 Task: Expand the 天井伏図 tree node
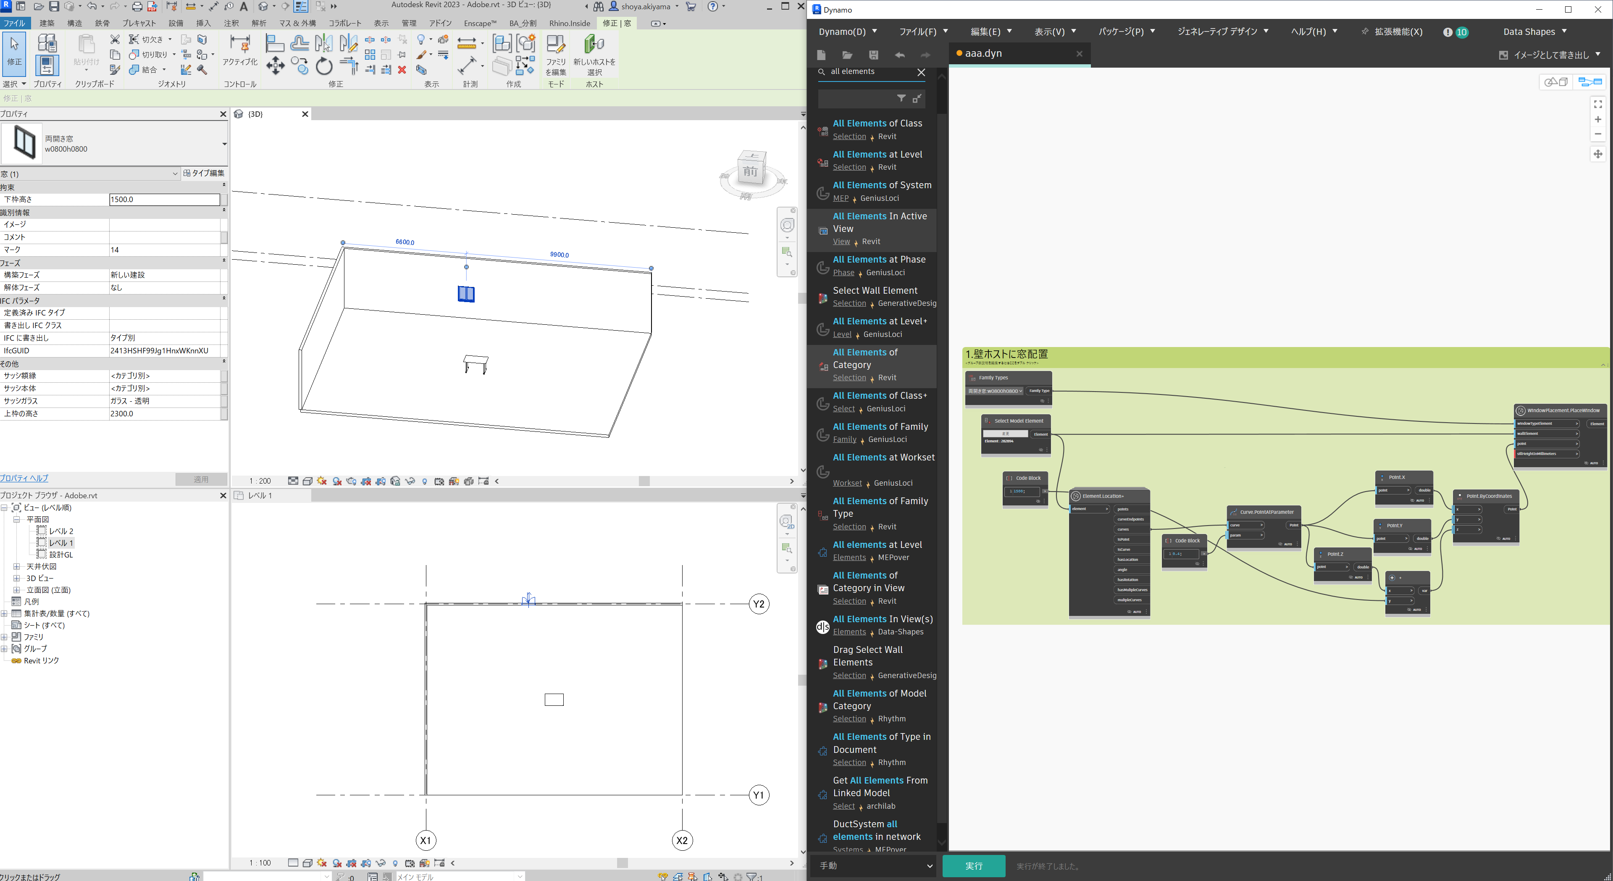tap(17, 567)
